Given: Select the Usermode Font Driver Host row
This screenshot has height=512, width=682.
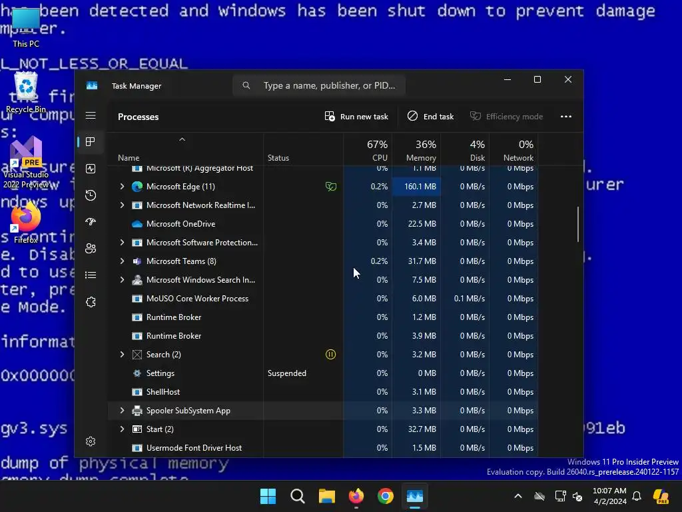Looking at the screenshot, I should pyautogui.click(x=323, y=448).
